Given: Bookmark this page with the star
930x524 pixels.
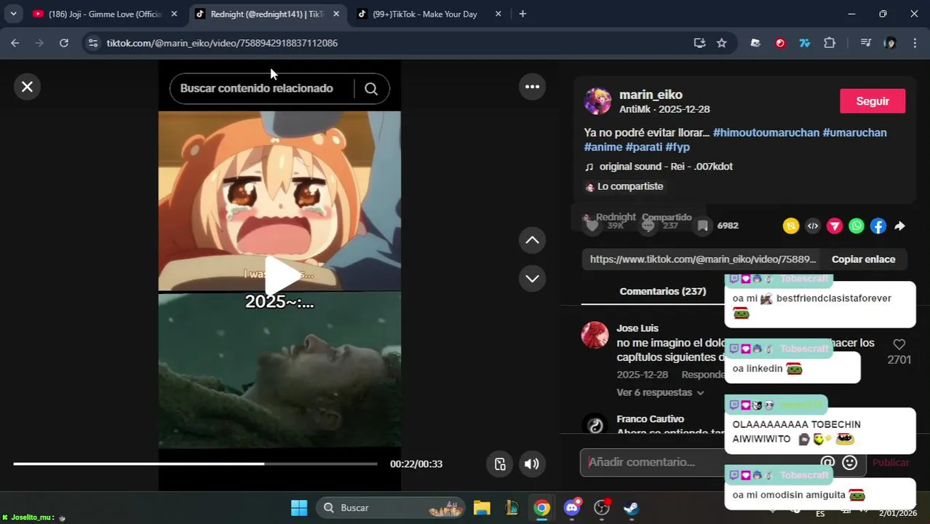Looking at the screenshot, I should click(x=721, y=43).
